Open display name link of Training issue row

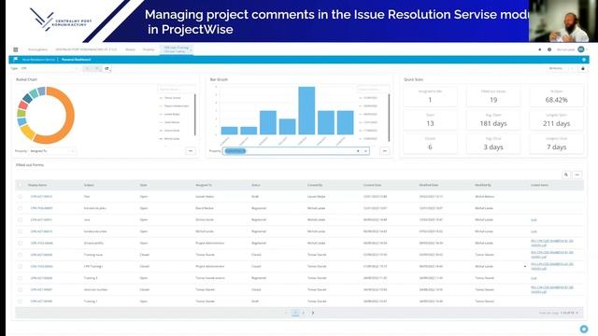tap(41, 255)
